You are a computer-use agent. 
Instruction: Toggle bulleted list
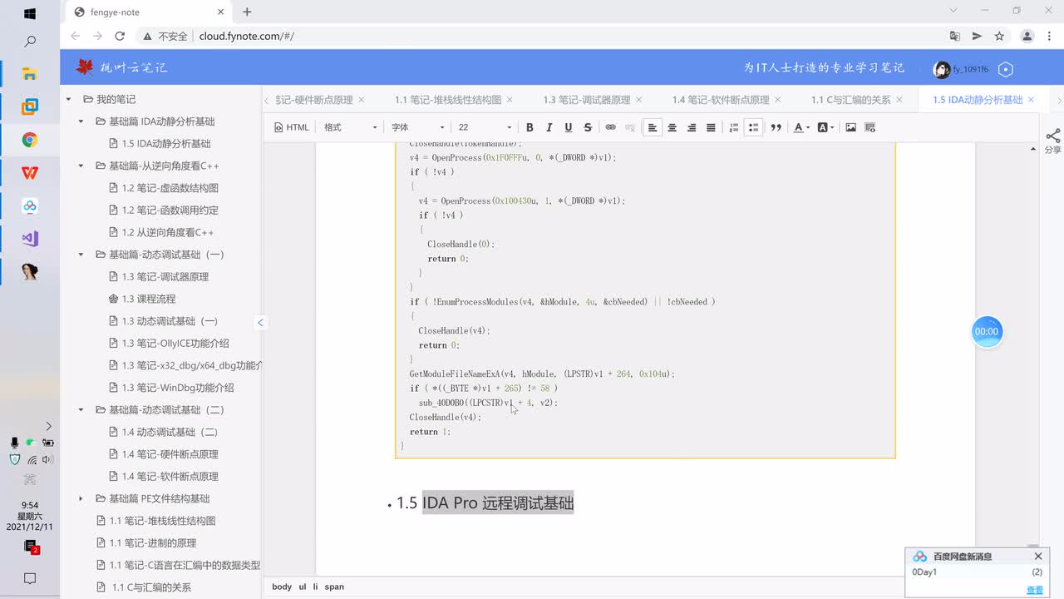[753, 127]
